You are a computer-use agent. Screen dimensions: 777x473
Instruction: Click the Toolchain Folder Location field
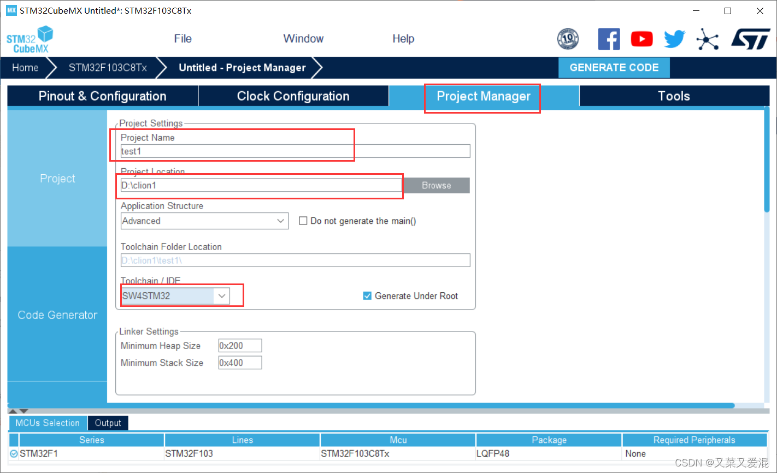[295, 261]
